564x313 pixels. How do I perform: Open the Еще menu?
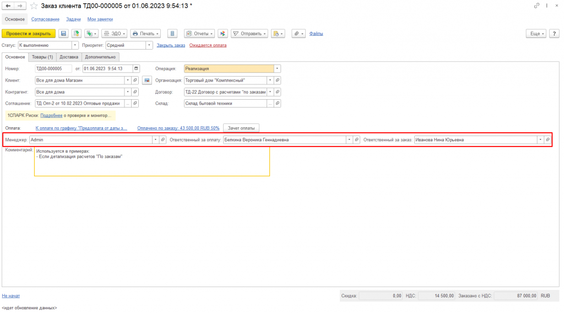(x=536, y=34)
